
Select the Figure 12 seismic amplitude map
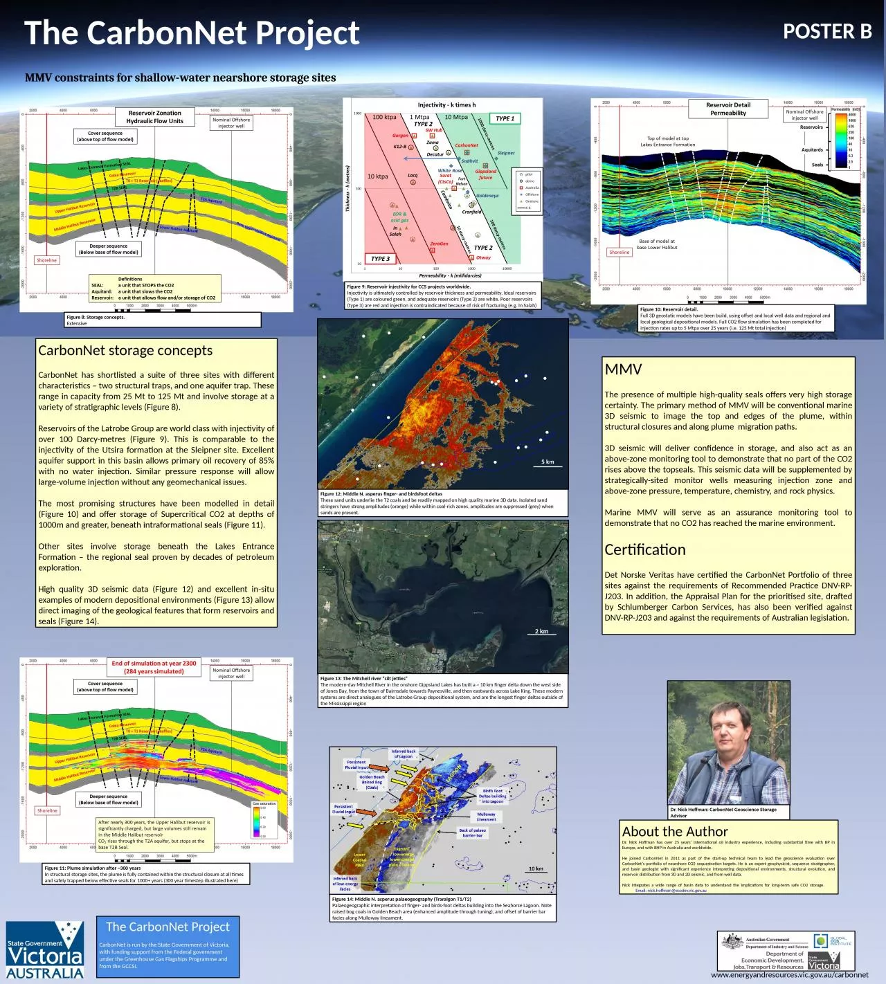click(443, 403)
